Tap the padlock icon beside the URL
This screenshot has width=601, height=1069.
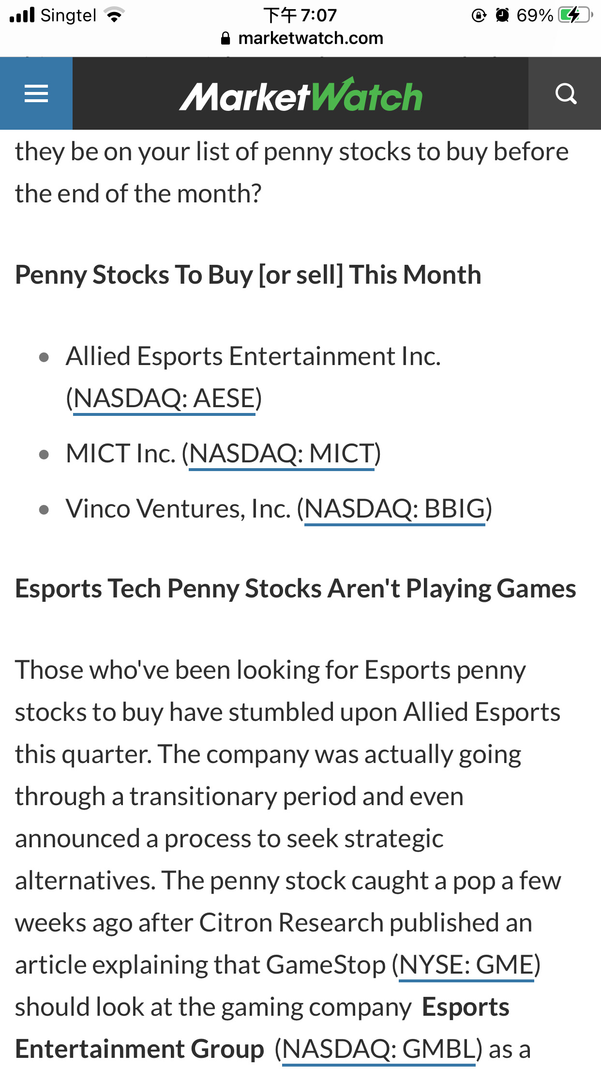pyautogui.click(x=225, y=38)
